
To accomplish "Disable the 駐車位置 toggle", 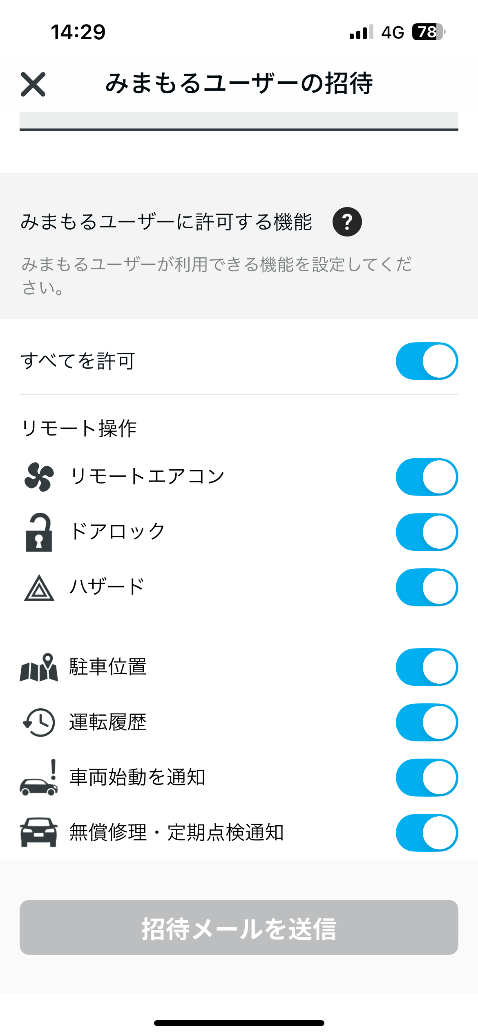I will pyautogui.click(x=427, y=667).
